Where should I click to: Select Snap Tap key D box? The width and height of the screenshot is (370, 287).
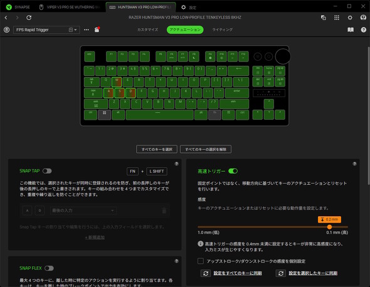(40, 211)
